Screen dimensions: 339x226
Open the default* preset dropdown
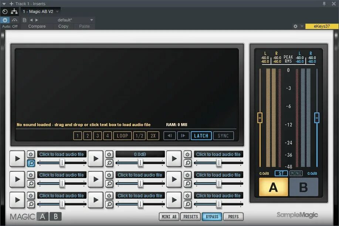click(x=92, y=20)
